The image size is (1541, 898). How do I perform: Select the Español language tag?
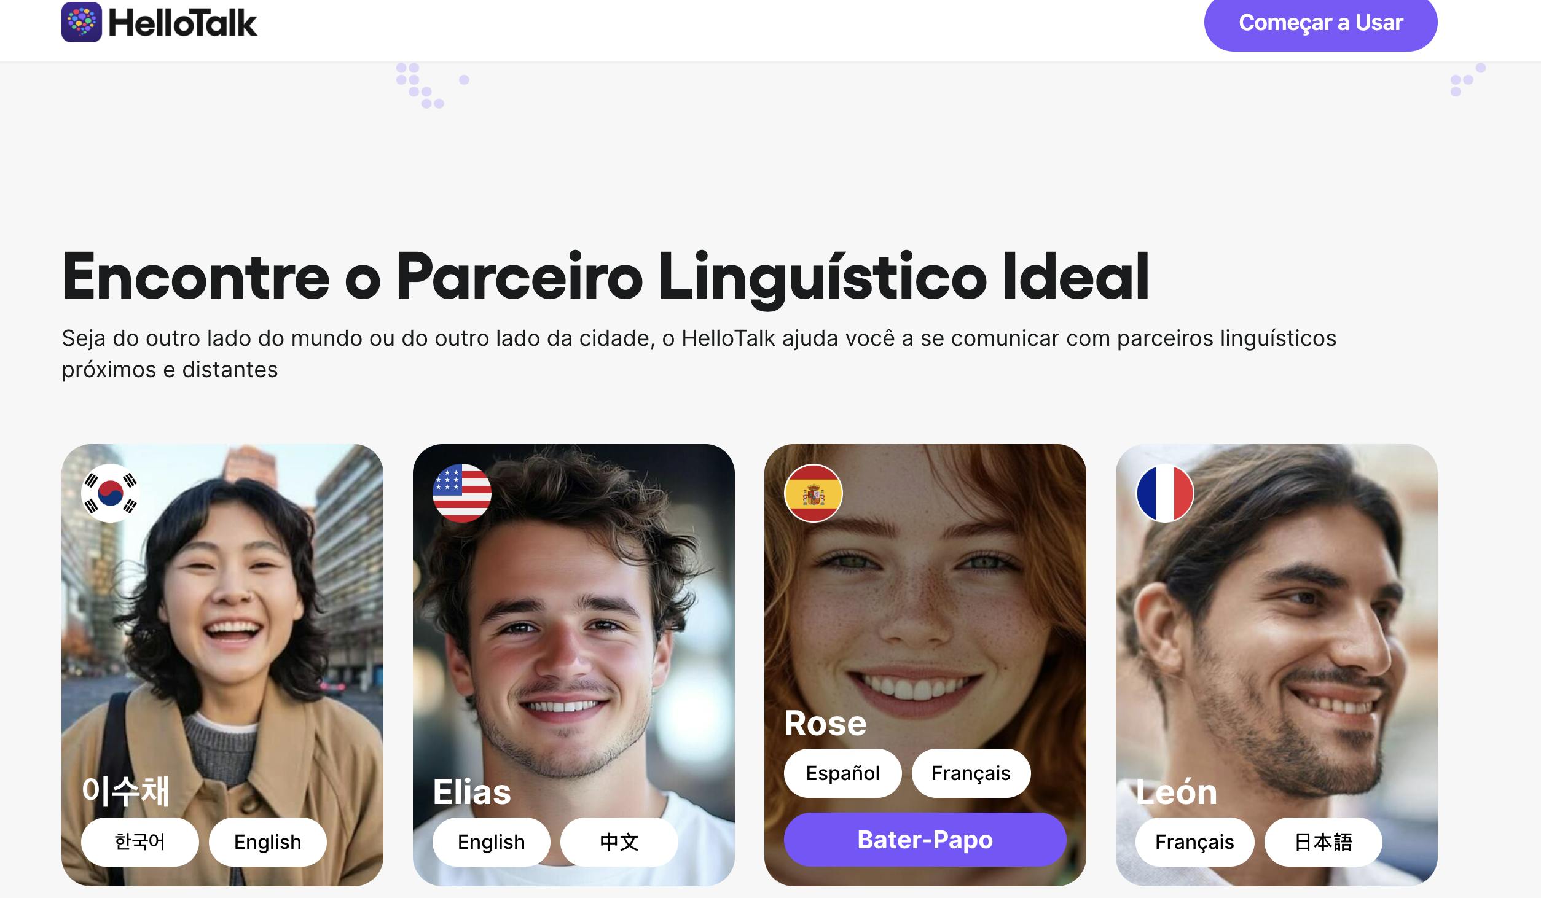pos(843,773)
